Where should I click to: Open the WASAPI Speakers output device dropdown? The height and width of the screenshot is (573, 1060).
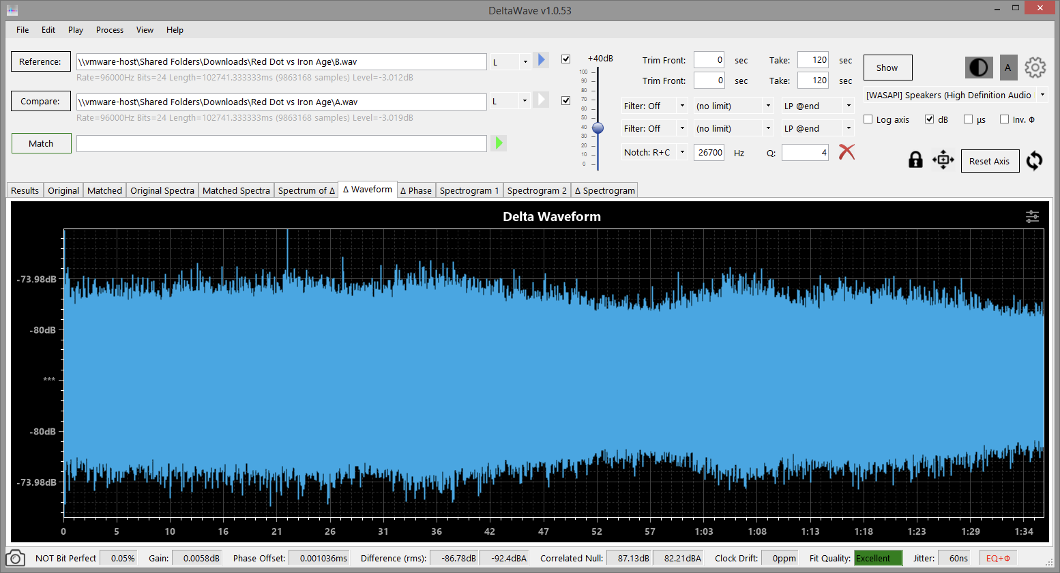coord(956,95)
